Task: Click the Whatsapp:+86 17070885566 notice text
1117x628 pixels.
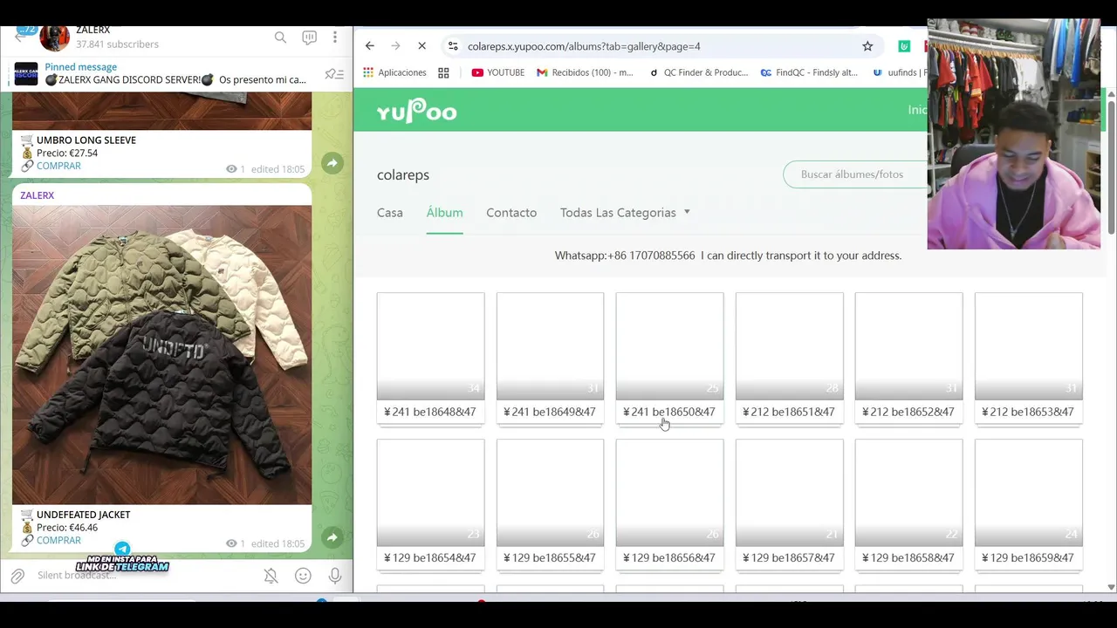Action: (728, 256)
